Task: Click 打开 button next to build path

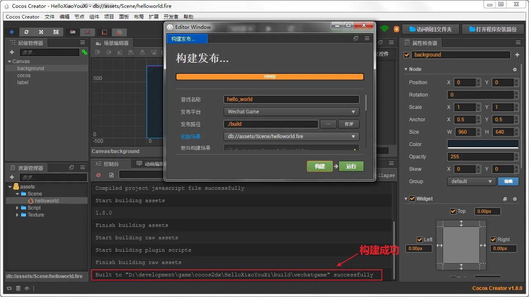Action: click(349, 124)
